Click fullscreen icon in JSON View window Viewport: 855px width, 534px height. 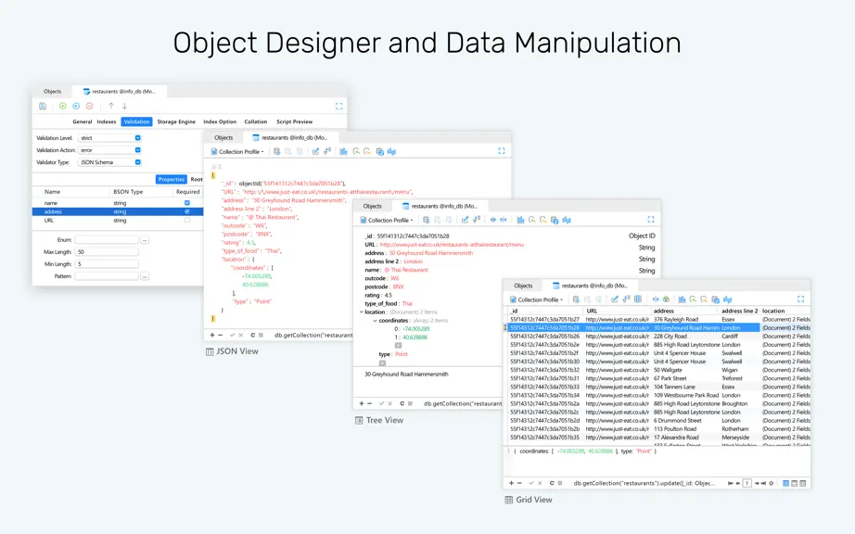click(x=501, y=151)
